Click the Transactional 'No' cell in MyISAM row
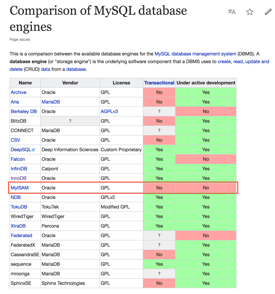 tap(159, 188)
